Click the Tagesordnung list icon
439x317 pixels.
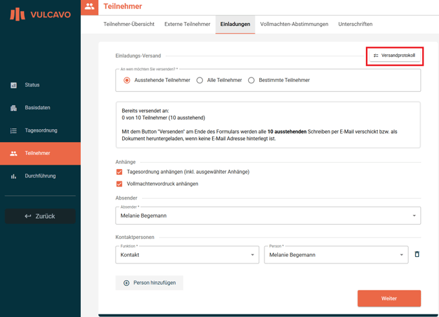14,130
